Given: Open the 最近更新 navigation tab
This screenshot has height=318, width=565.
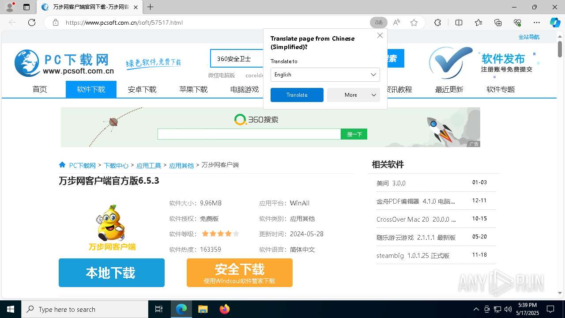Looking at the screenshot, I should (x=449, y=89).
